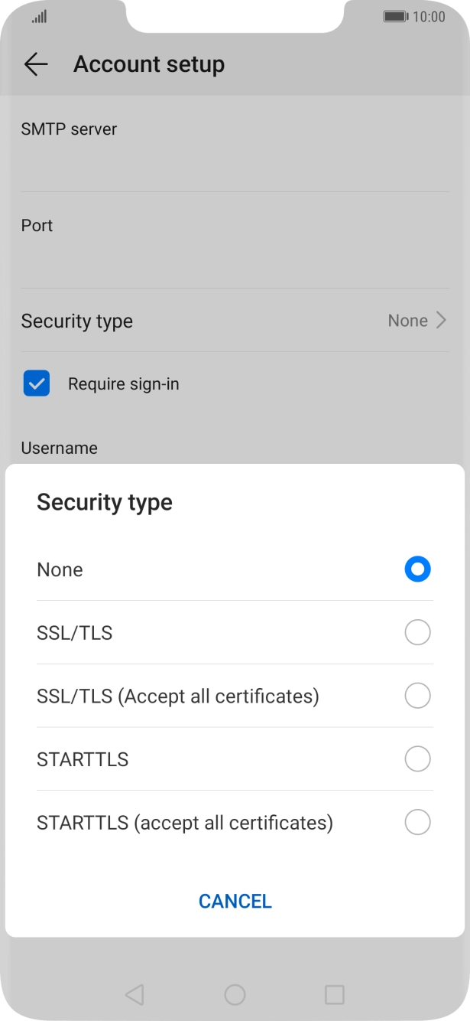Viewport: 470px width, 1021px height.
Task: Tap the STARTTLS option label
Action: pyautogui.click(x=83, y=759)
